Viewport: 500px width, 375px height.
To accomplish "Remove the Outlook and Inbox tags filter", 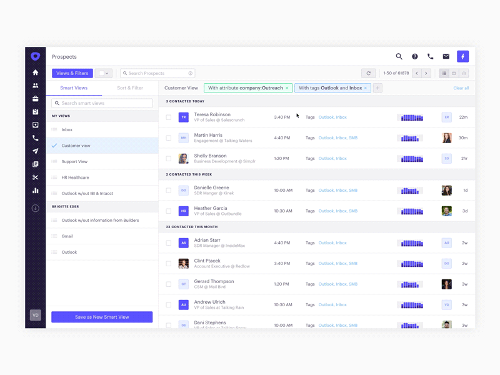I will click(x=366, y=88).
